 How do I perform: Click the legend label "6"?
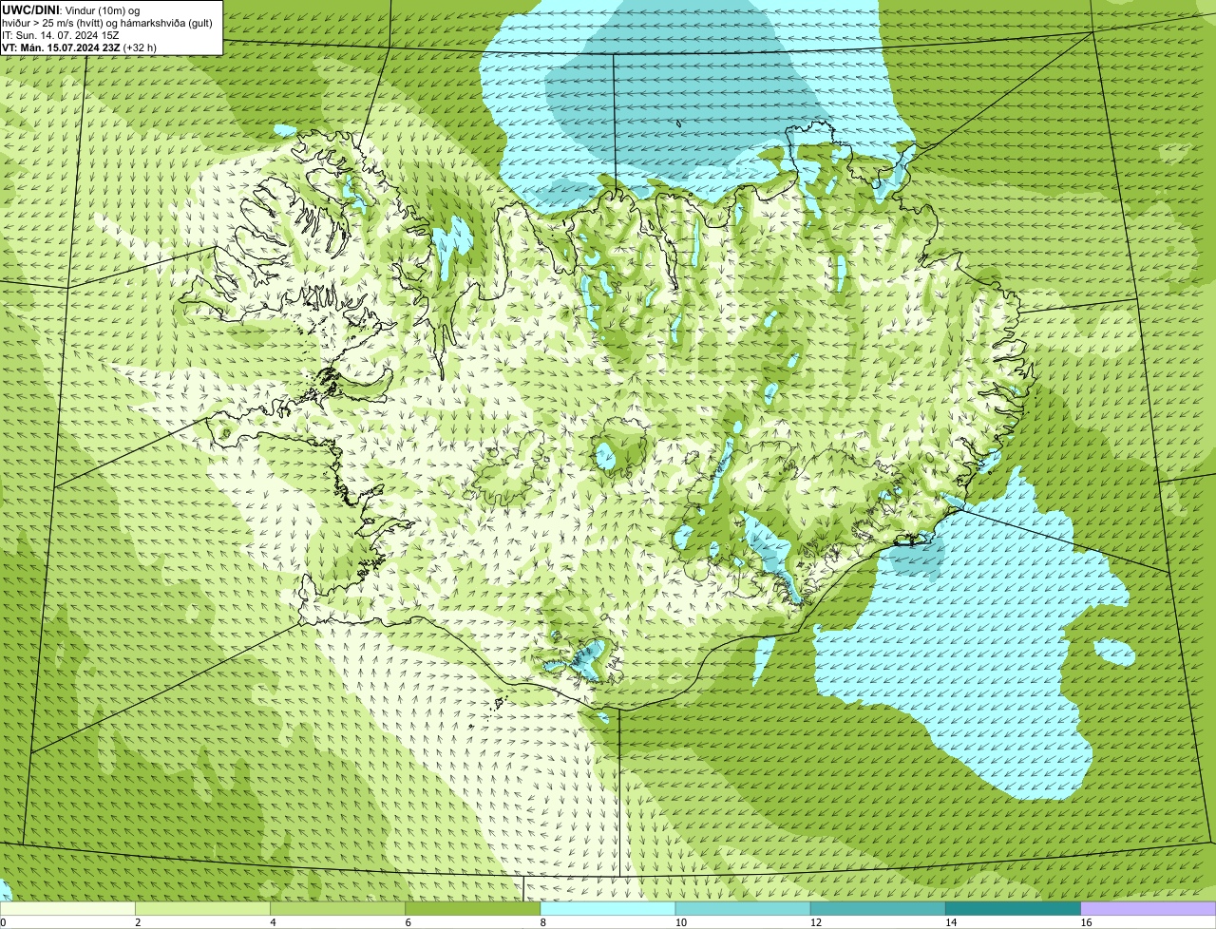click(x=408, y=922)
